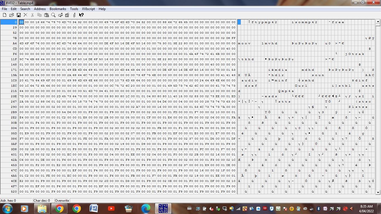The width and height of the screenshot is (381, 214).
Task: Open the Address menu
Action: pyautogui.click(x=40, y=9)
